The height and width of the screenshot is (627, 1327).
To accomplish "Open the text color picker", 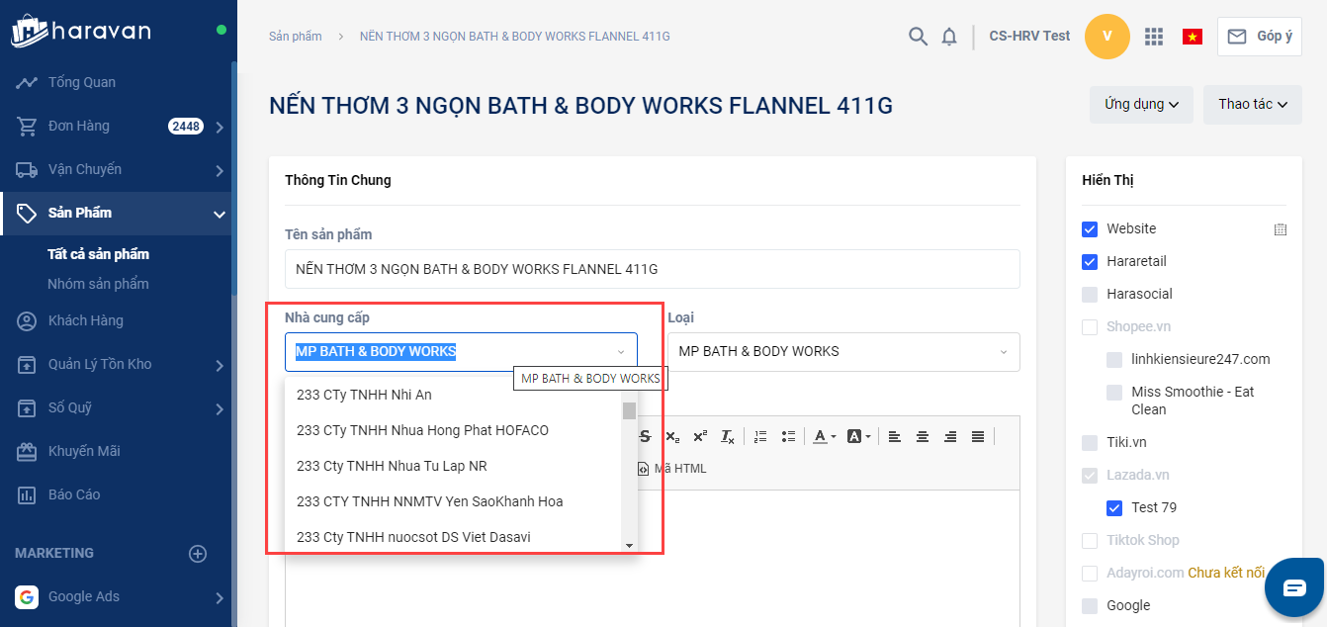I will (x=823, y=436).
